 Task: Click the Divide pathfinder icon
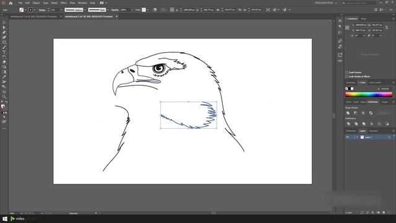(x=348, y=124)
